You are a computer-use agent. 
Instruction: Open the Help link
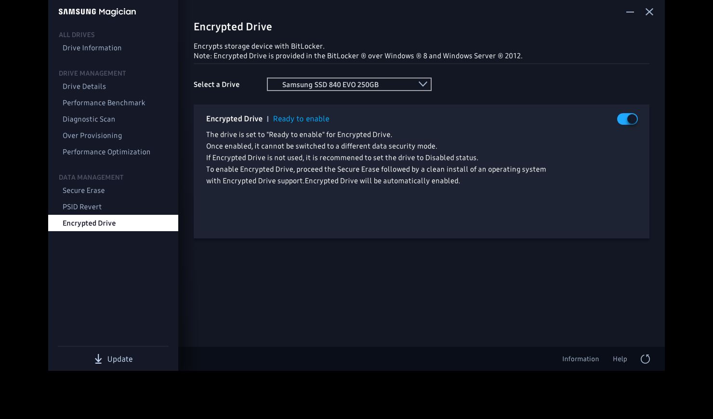pos(620,359)
